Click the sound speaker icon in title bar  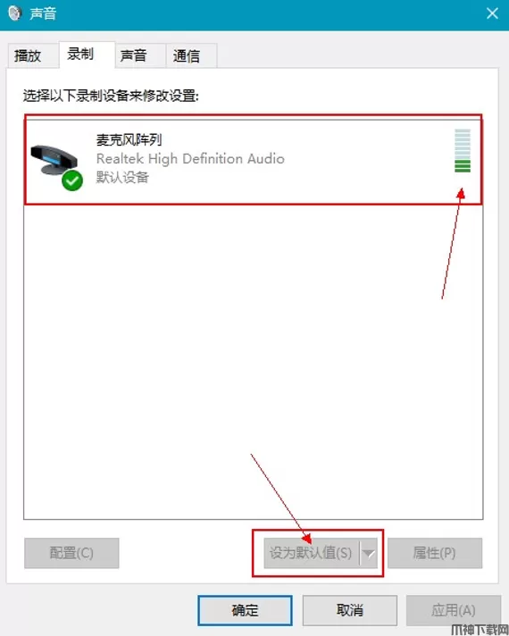pyautogui.click(x=14, y=13)
